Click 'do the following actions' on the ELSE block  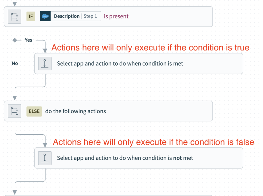tap(76, 111)
